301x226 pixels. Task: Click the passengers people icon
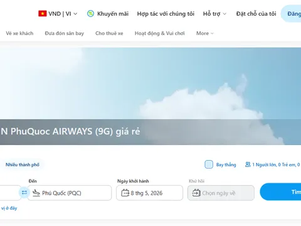point(248,164)
